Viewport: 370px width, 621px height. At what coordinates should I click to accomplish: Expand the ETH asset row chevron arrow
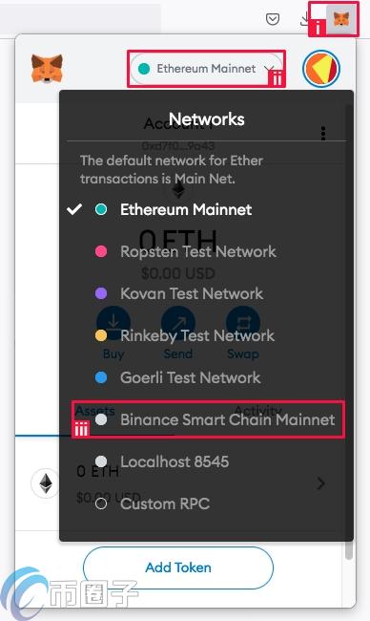pyautogui.click(x=321, y=483)
